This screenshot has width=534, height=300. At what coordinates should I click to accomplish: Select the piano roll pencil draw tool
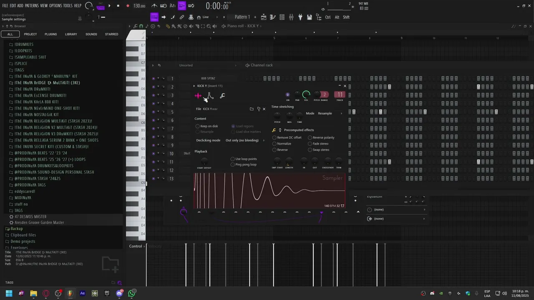168,26
